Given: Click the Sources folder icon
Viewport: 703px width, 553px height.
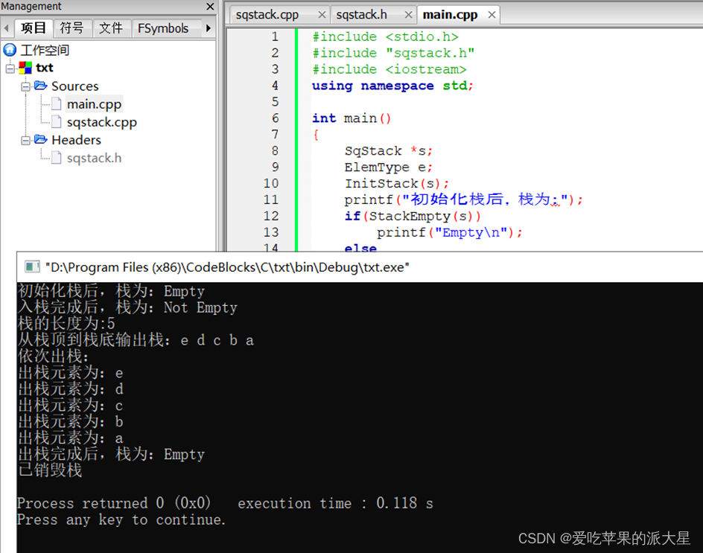Looking at the screenshot, I should click(x=41, y=85).
